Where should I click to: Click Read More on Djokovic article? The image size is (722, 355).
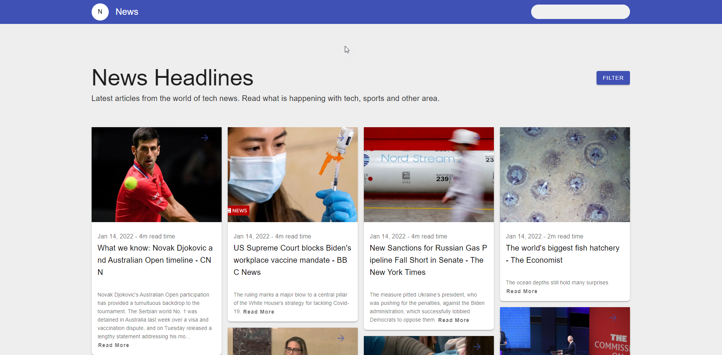tap(114, 345)
